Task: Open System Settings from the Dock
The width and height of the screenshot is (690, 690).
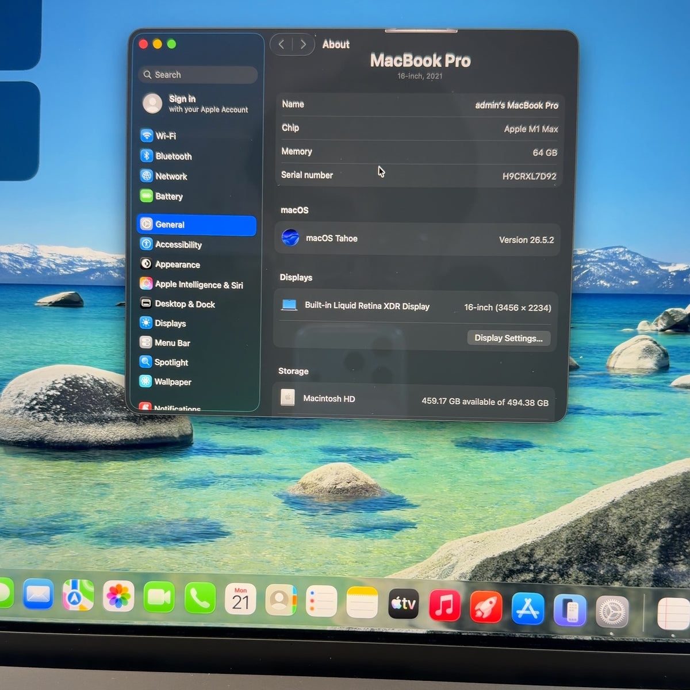Action: pos(612,612)
